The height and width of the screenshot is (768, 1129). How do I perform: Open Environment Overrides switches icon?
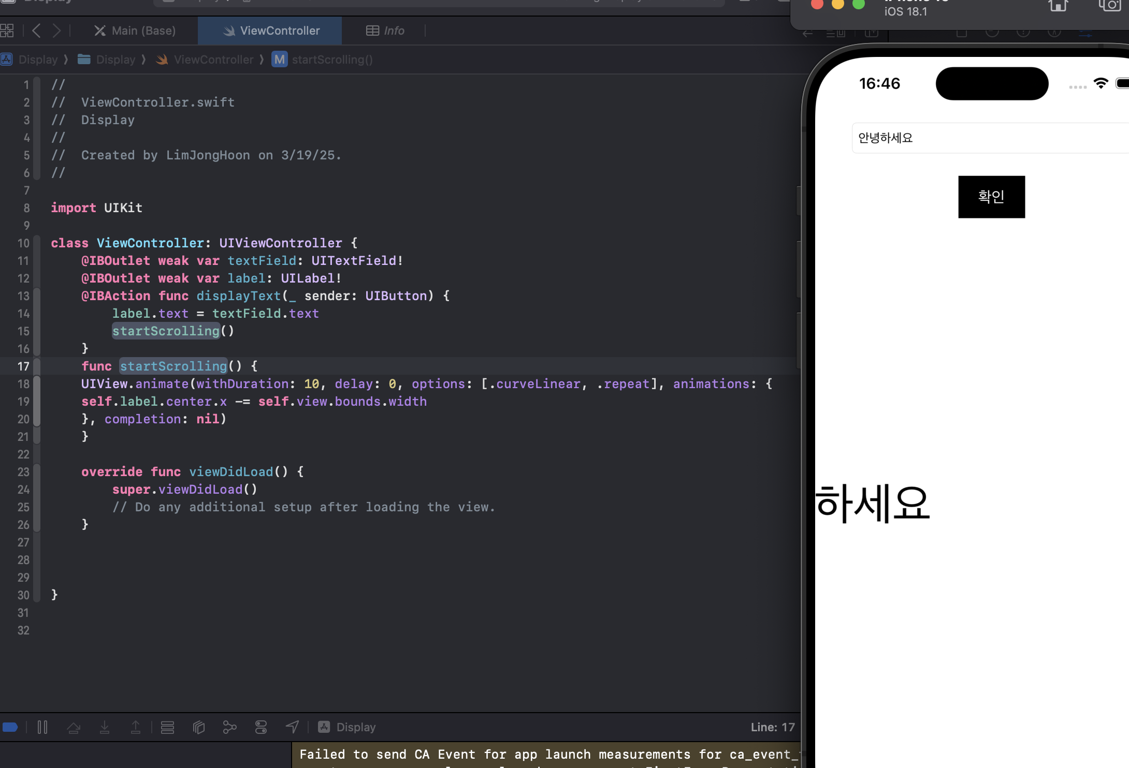[x=261, y=727]
